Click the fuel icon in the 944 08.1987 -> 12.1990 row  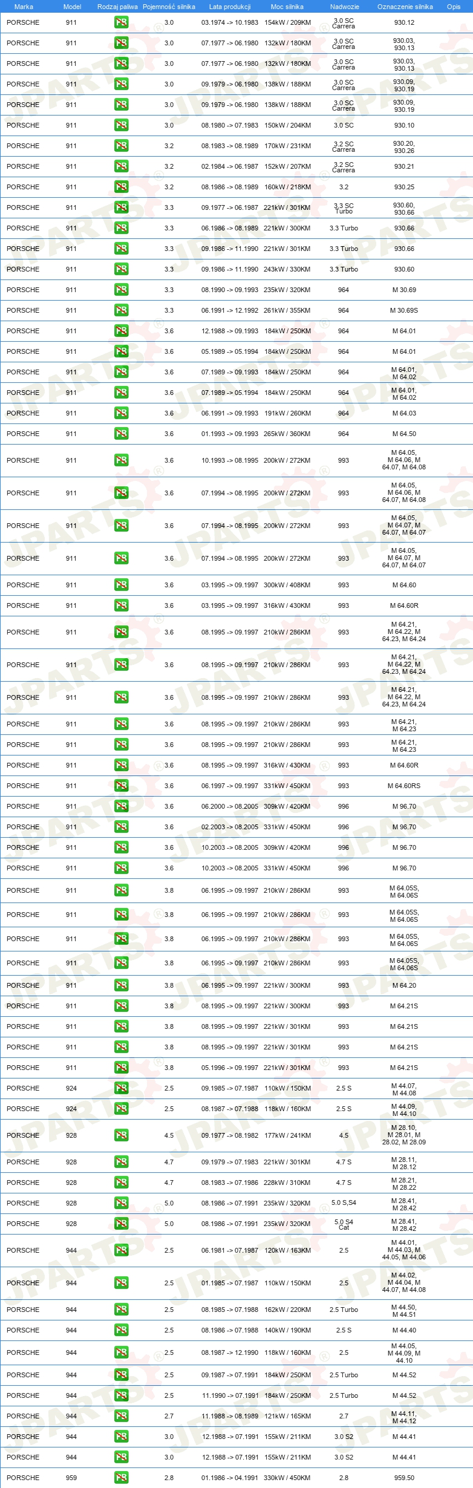[x=121, y=1353]
